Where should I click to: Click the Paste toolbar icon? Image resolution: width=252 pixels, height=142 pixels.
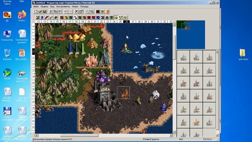tap(60, 11)
